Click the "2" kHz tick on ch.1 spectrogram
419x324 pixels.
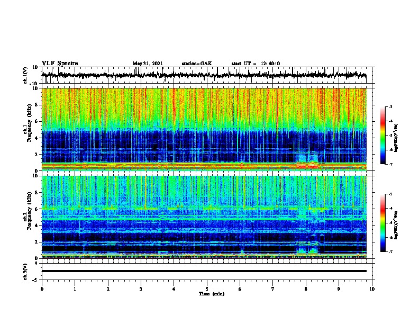tap(37, 155)
